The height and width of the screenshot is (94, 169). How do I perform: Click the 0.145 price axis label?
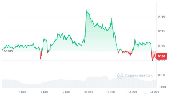161,31
